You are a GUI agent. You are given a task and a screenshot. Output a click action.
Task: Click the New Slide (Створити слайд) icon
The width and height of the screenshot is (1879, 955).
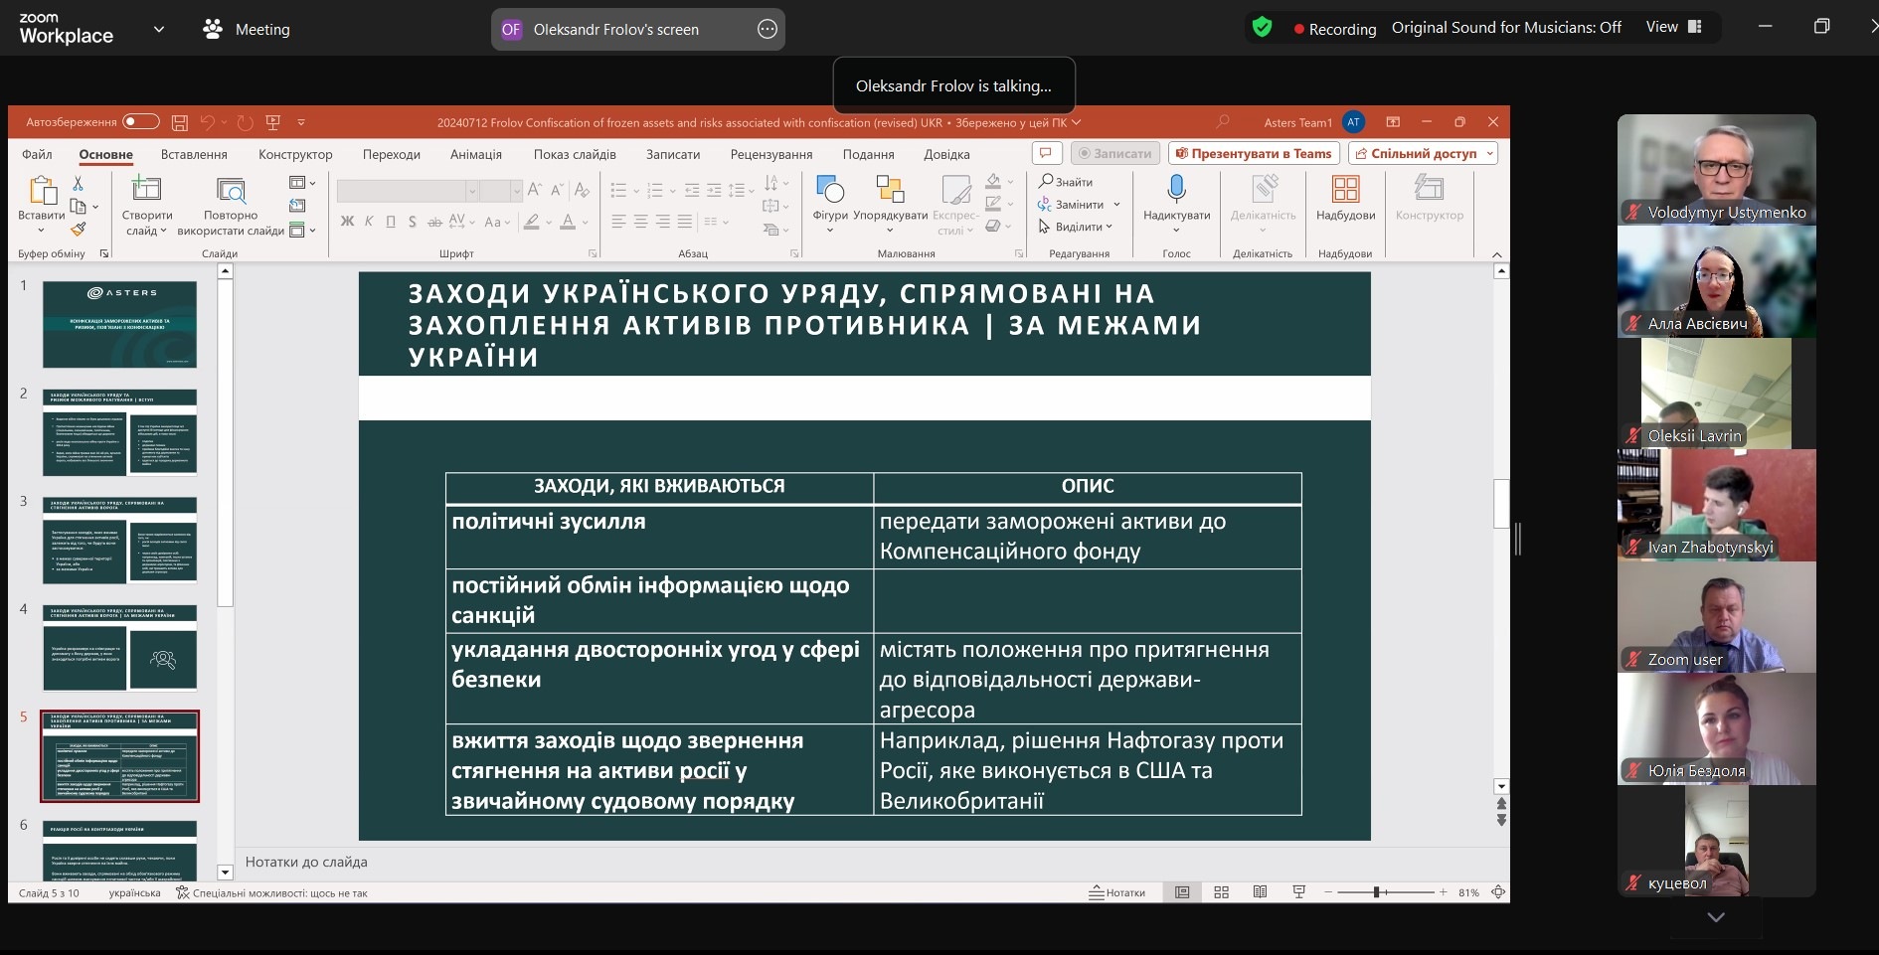coord(146,189)
